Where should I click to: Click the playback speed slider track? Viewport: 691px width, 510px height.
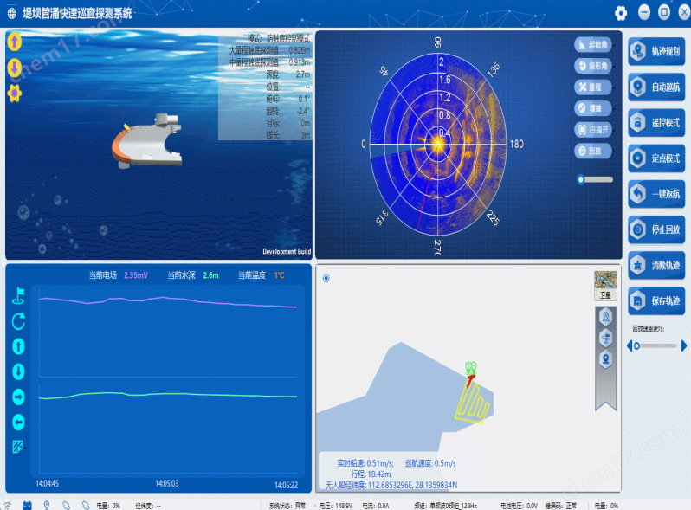(x=656, y=346)
